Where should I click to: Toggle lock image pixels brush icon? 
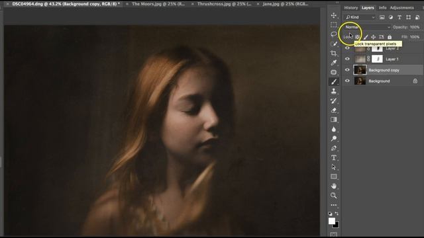tap(366, 37)
